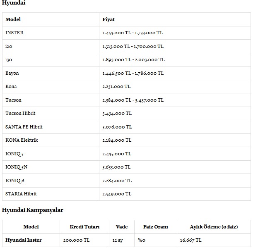
Task: Select the IONIQ 6 model cell
Action: [x=15, y=181]
